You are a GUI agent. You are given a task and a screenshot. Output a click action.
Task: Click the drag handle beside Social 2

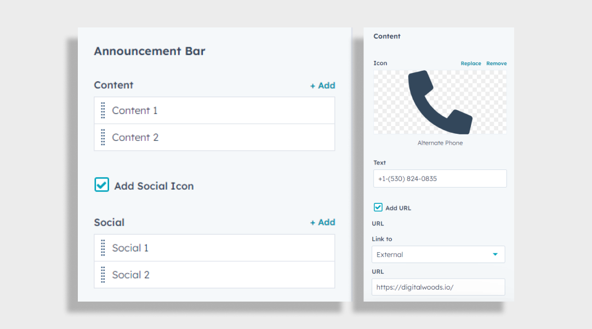click(103, 275)
